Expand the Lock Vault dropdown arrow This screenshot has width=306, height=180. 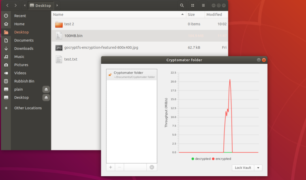[x=258, y=168]
